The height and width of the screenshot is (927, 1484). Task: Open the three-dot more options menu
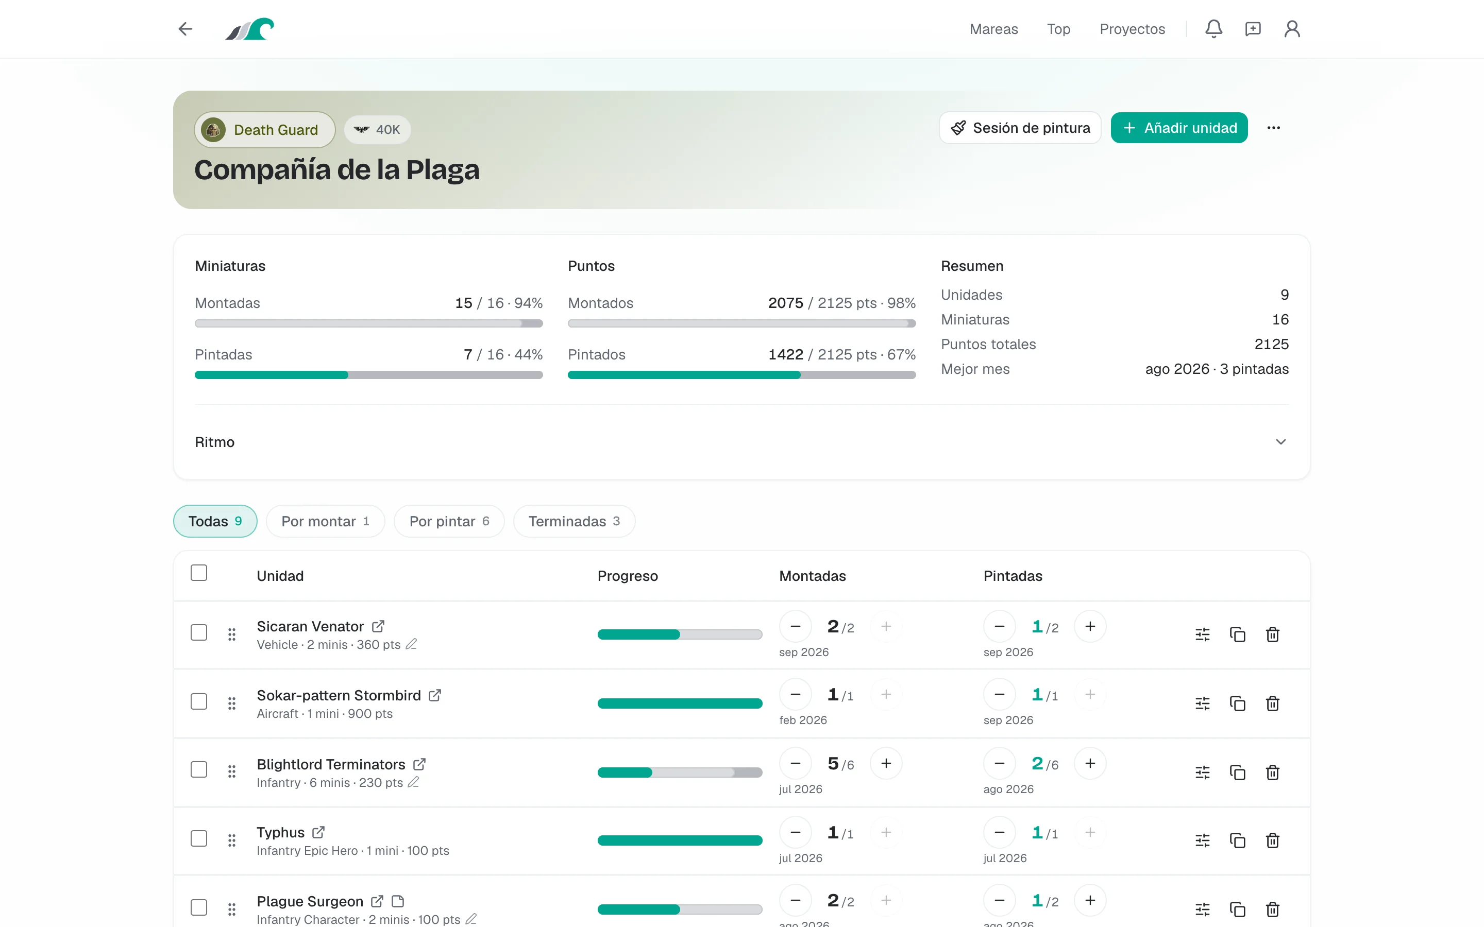(1274, 128)
